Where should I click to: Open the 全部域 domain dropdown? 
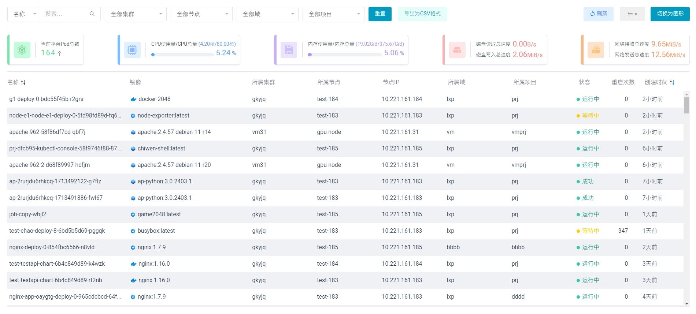[267, 14]
